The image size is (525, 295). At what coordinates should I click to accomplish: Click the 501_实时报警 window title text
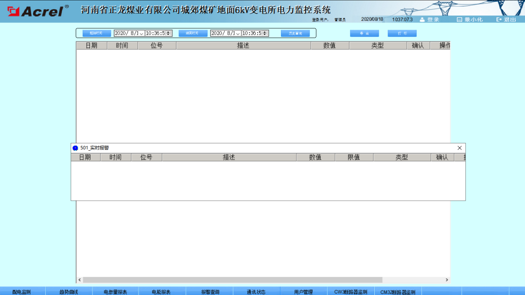click(94, 148)
